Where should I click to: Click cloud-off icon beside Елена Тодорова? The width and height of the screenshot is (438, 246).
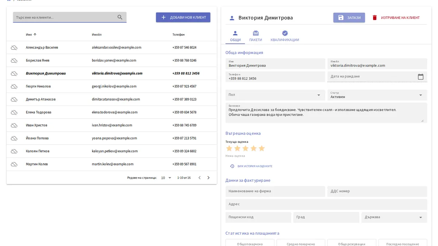[14, 112]
